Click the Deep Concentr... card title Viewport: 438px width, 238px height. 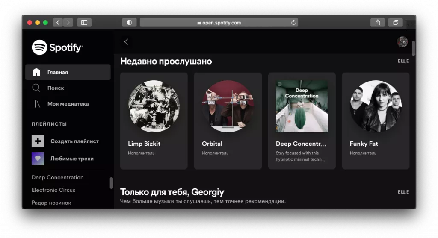(x=301, y=144)
